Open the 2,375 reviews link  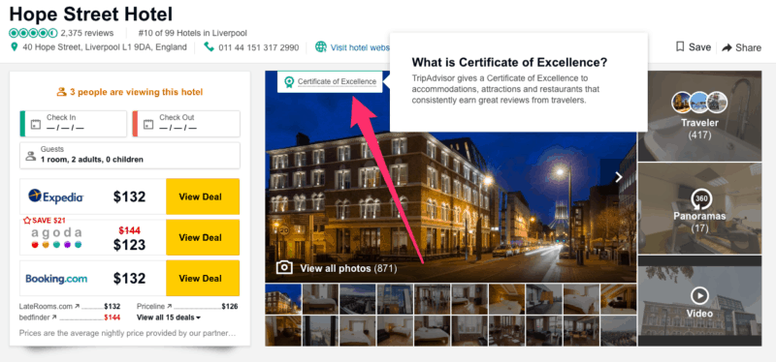pos(87,33)
